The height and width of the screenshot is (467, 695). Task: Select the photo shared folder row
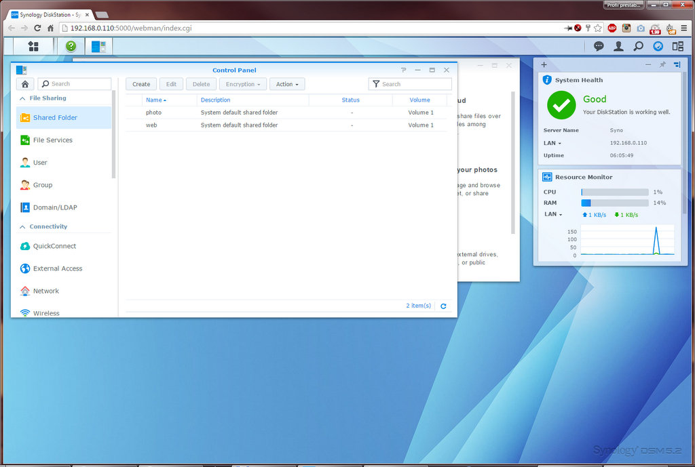click(x=286, y=113)
